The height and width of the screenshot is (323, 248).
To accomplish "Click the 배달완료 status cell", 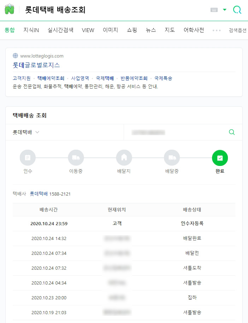I will (x=192, y=238).
